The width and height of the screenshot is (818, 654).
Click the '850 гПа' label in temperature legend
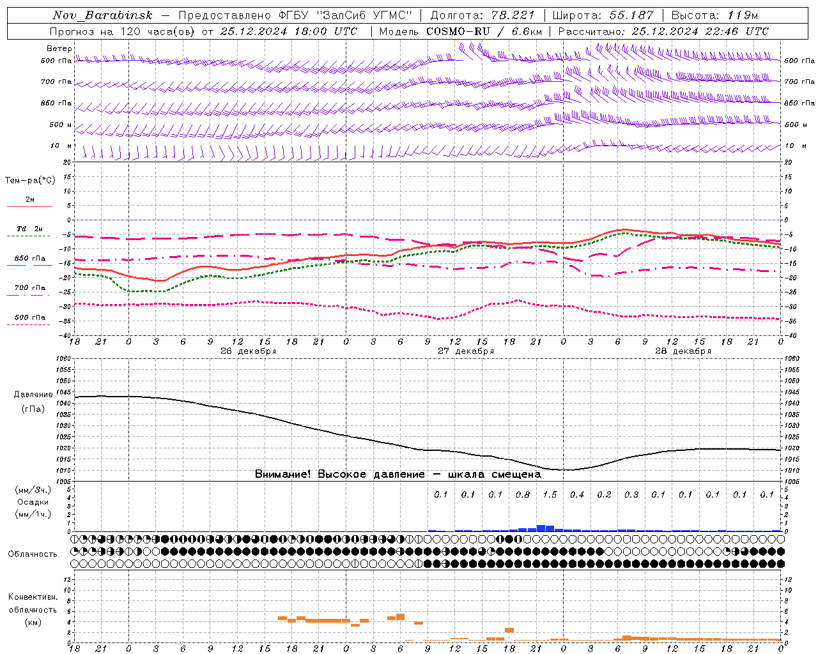point(30,259)
